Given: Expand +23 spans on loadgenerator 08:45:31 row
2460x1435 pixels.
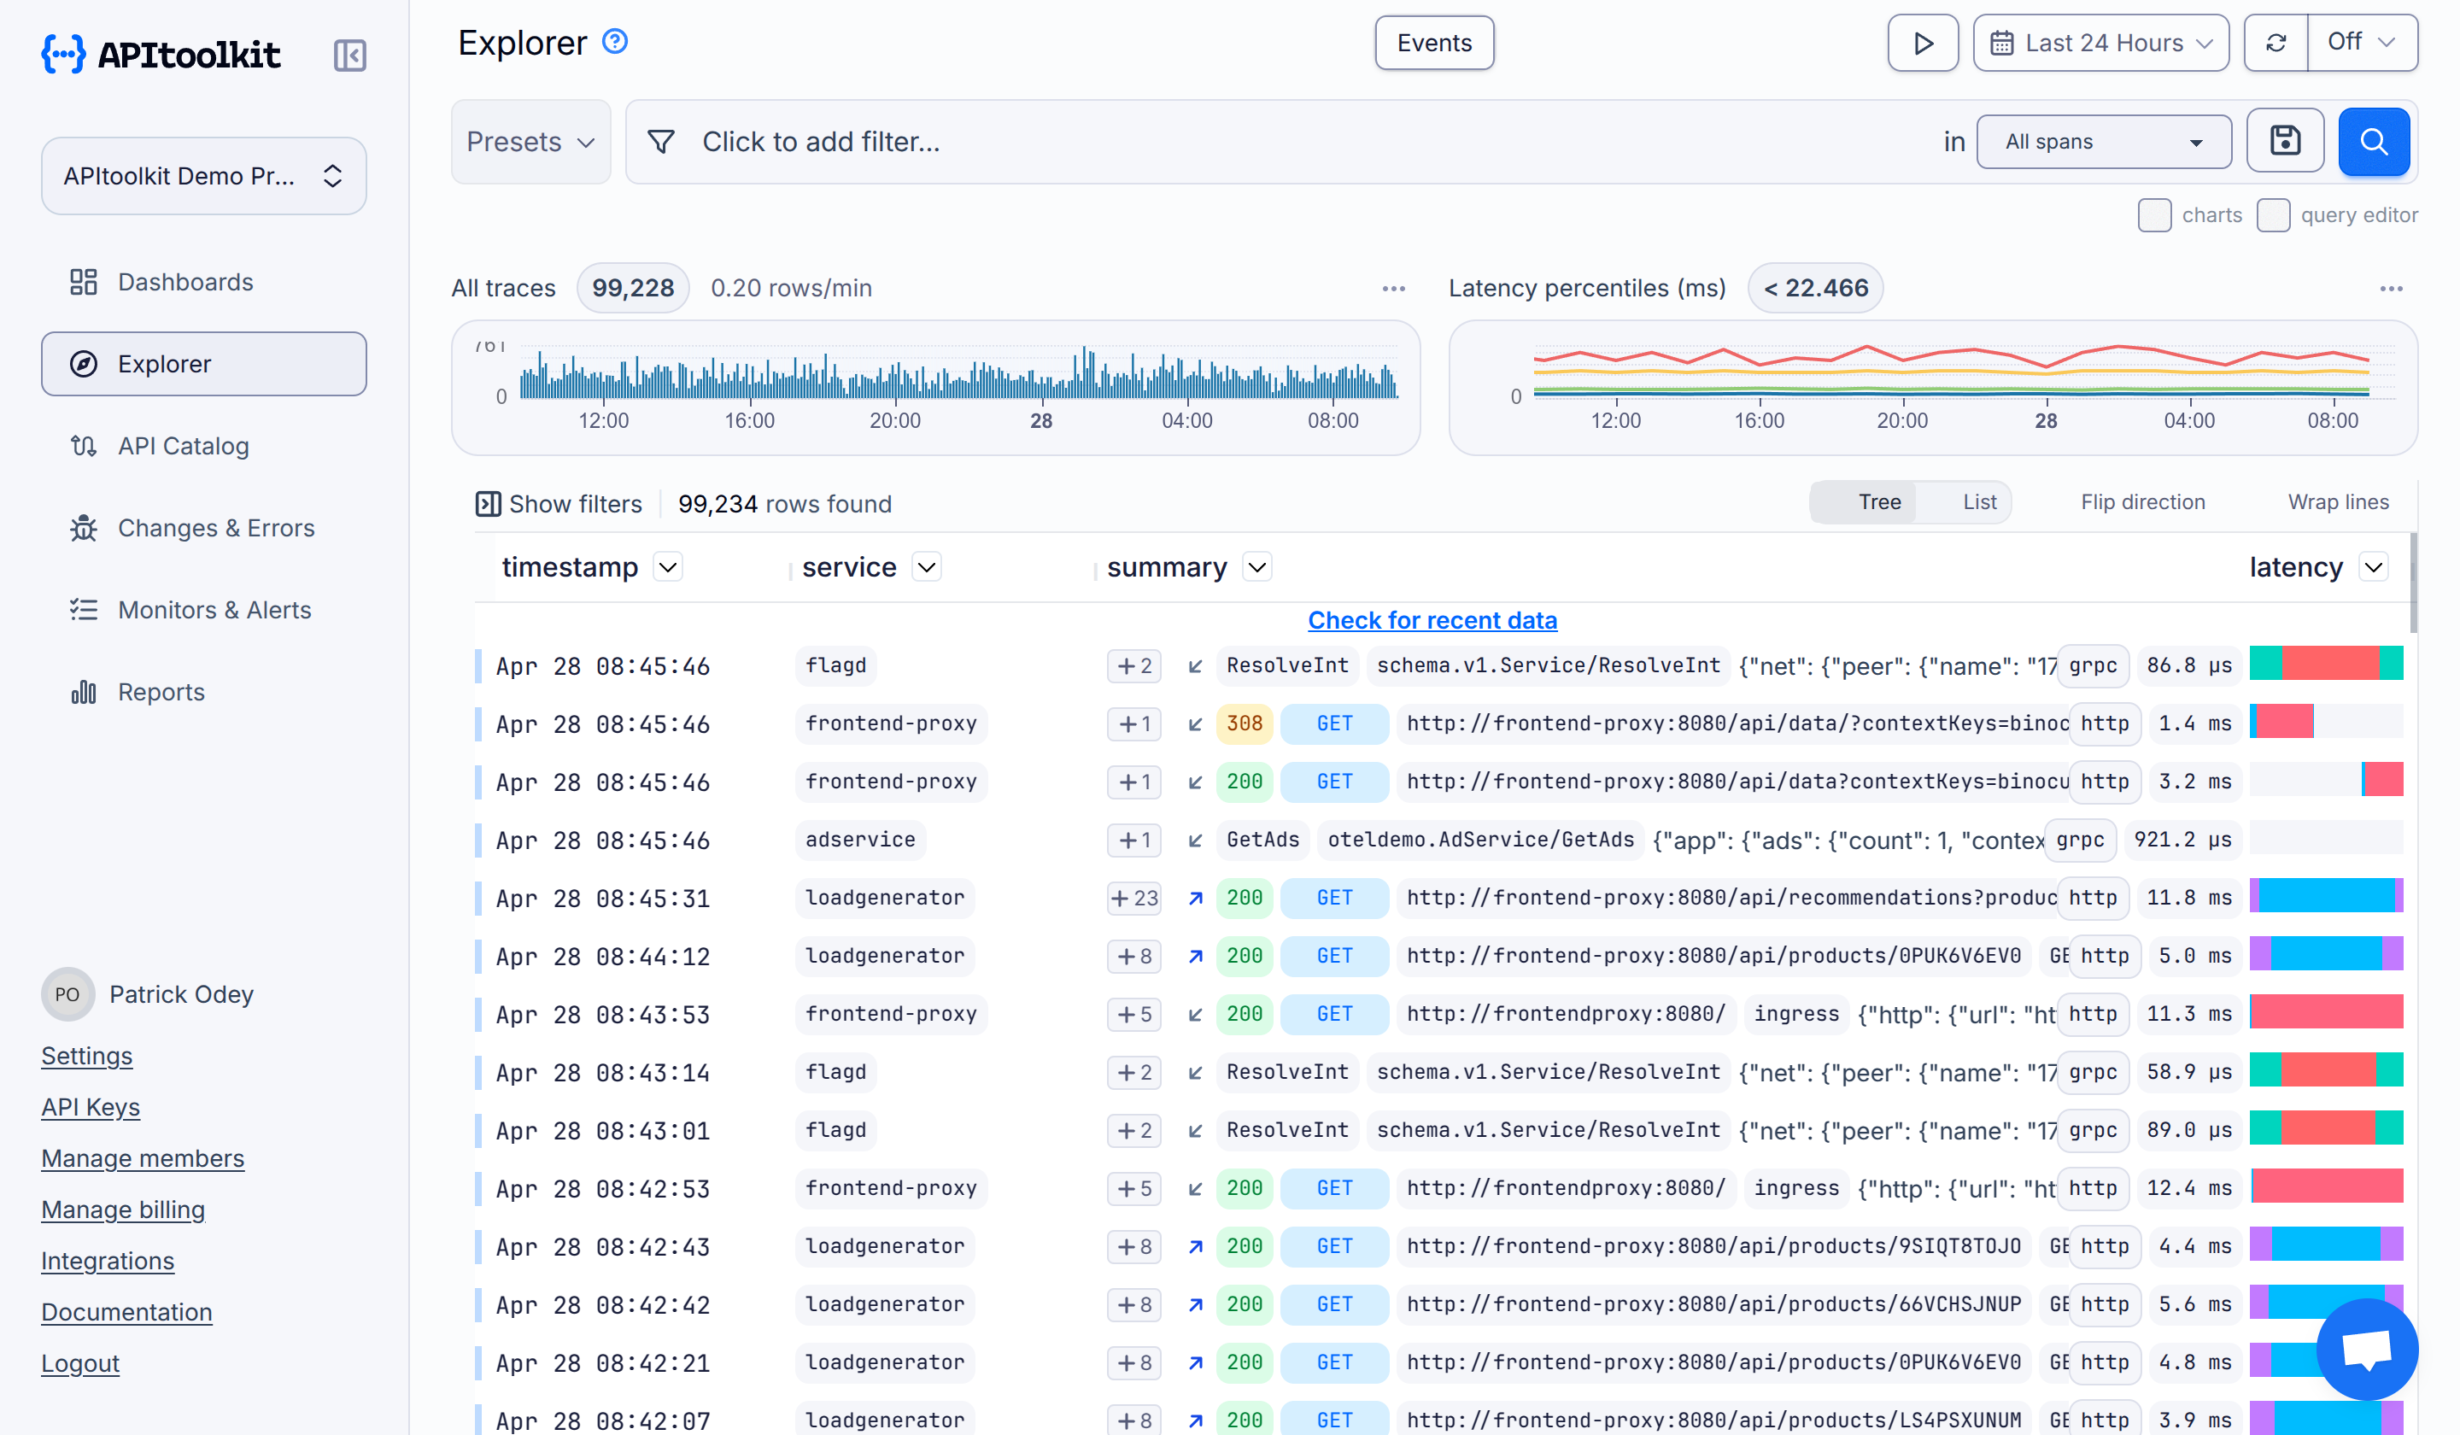Looking at the screenshot, I should point(1134,898).
